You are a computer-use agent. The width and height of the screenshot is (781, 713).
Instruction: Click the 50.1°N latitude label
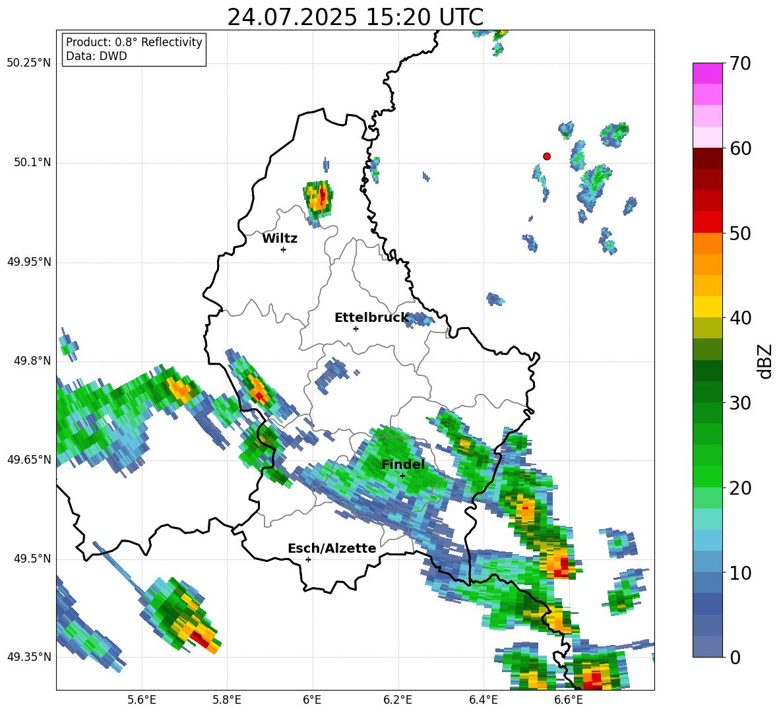pyautogui.click(x=32, y=162)
